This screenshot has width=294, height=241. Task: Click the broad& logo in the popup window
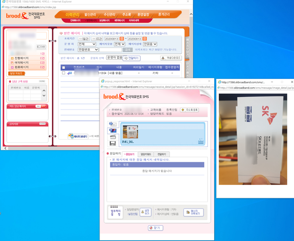pyautogui.click(x=114, y=96)
